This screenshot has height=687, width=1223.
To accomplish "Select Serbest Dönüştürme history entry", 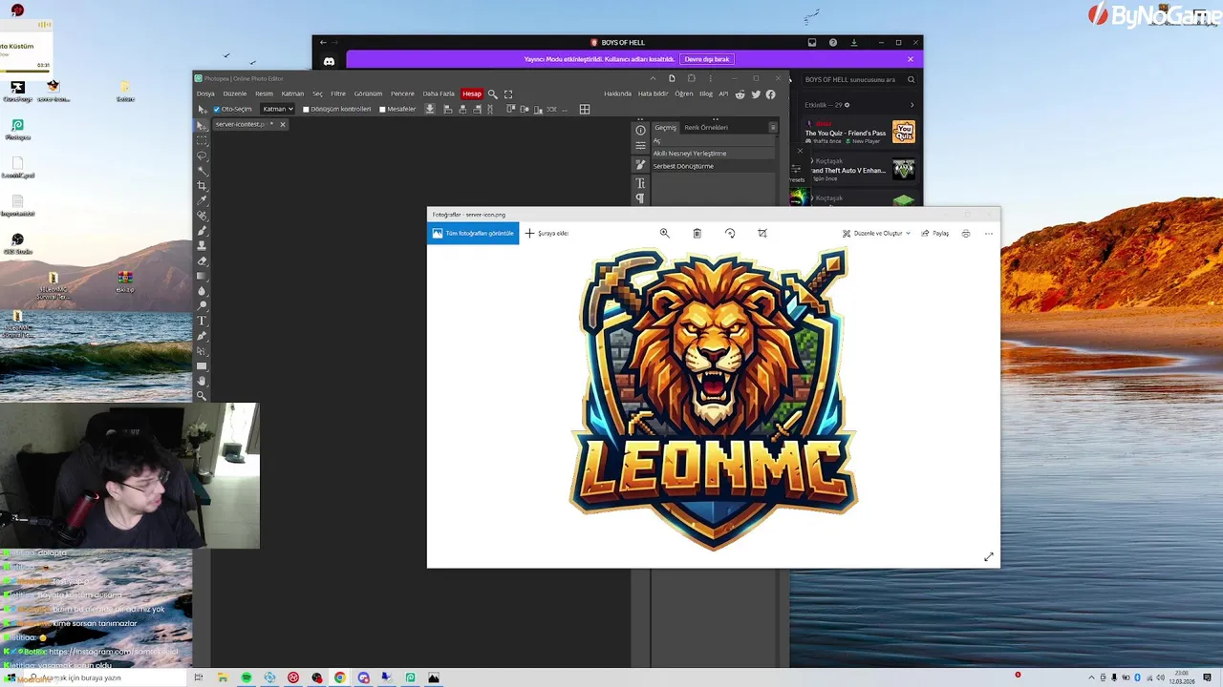I will coord(714,166).
